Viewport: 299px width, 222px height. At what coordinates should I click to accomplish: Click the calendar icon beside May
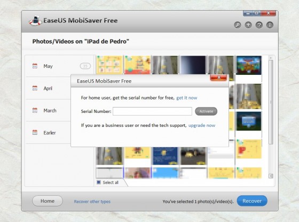pyautogui.click(x=35, y=66)
